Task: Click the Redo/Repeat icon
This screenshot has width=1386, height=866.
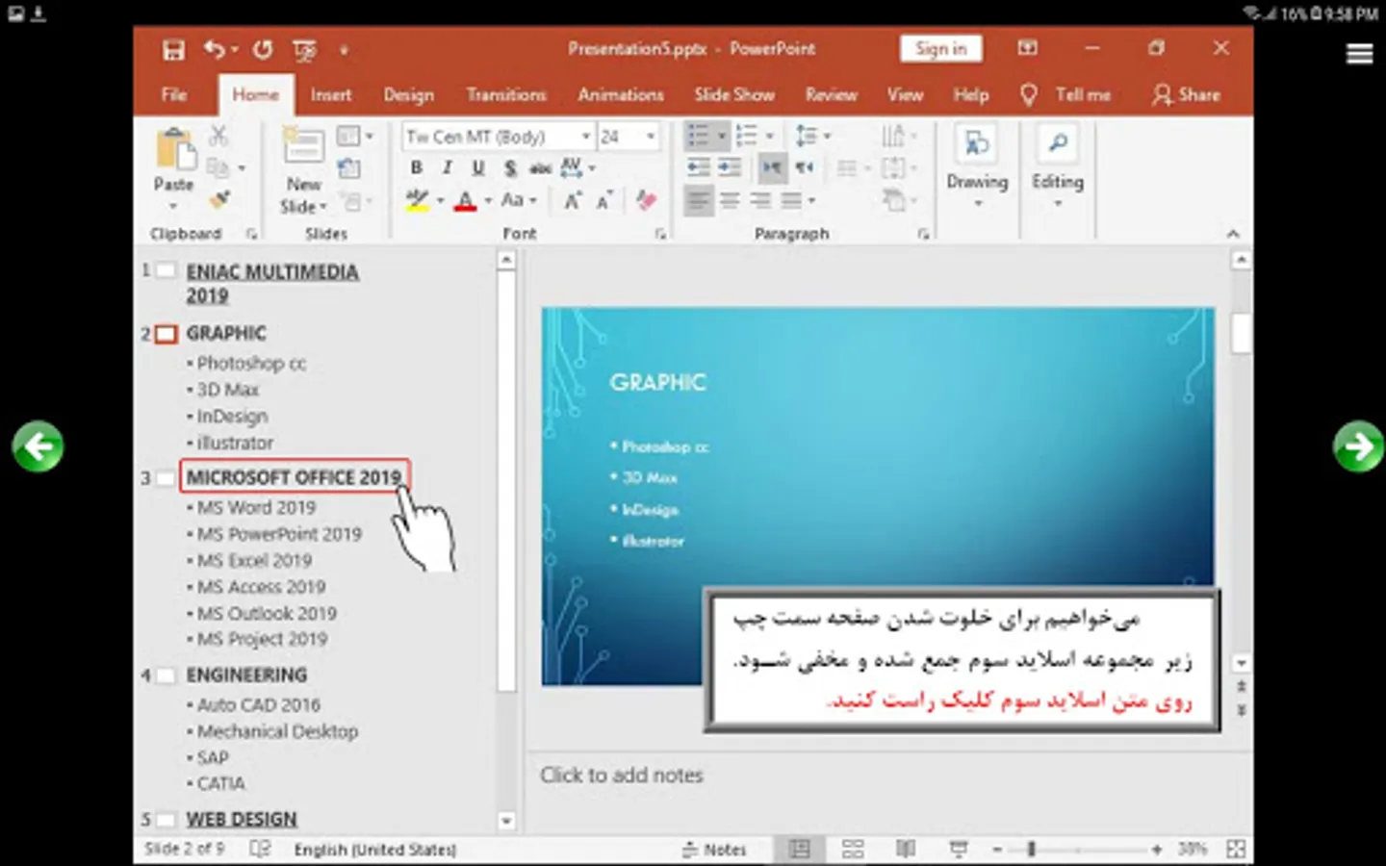Action: point(263,49)
